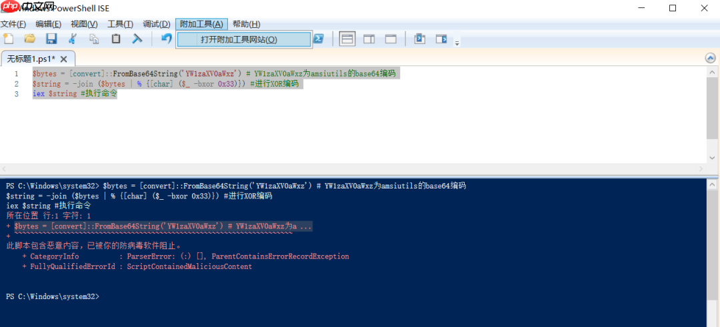Click console text 所在位置 行:1 字符: 1
The height and width of the screenshot is (327, 720).
click(x=49, y=216)
